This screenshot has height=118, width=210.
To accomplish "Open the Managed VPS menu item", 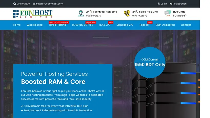I will (x=125, y=25).
